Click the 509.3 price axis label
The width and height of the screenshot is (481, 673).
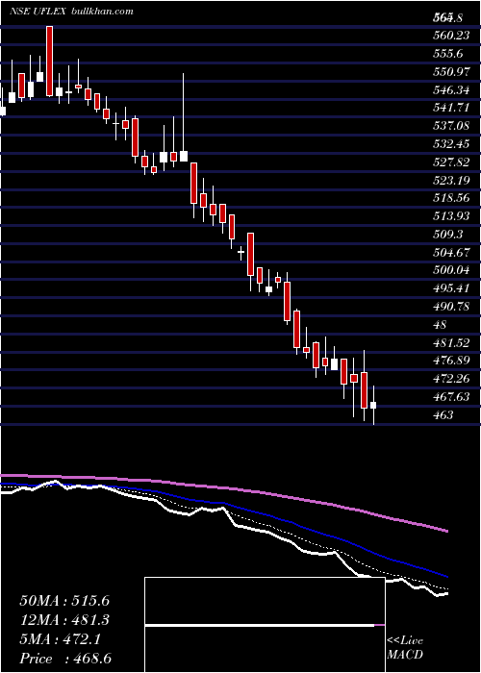447,235
